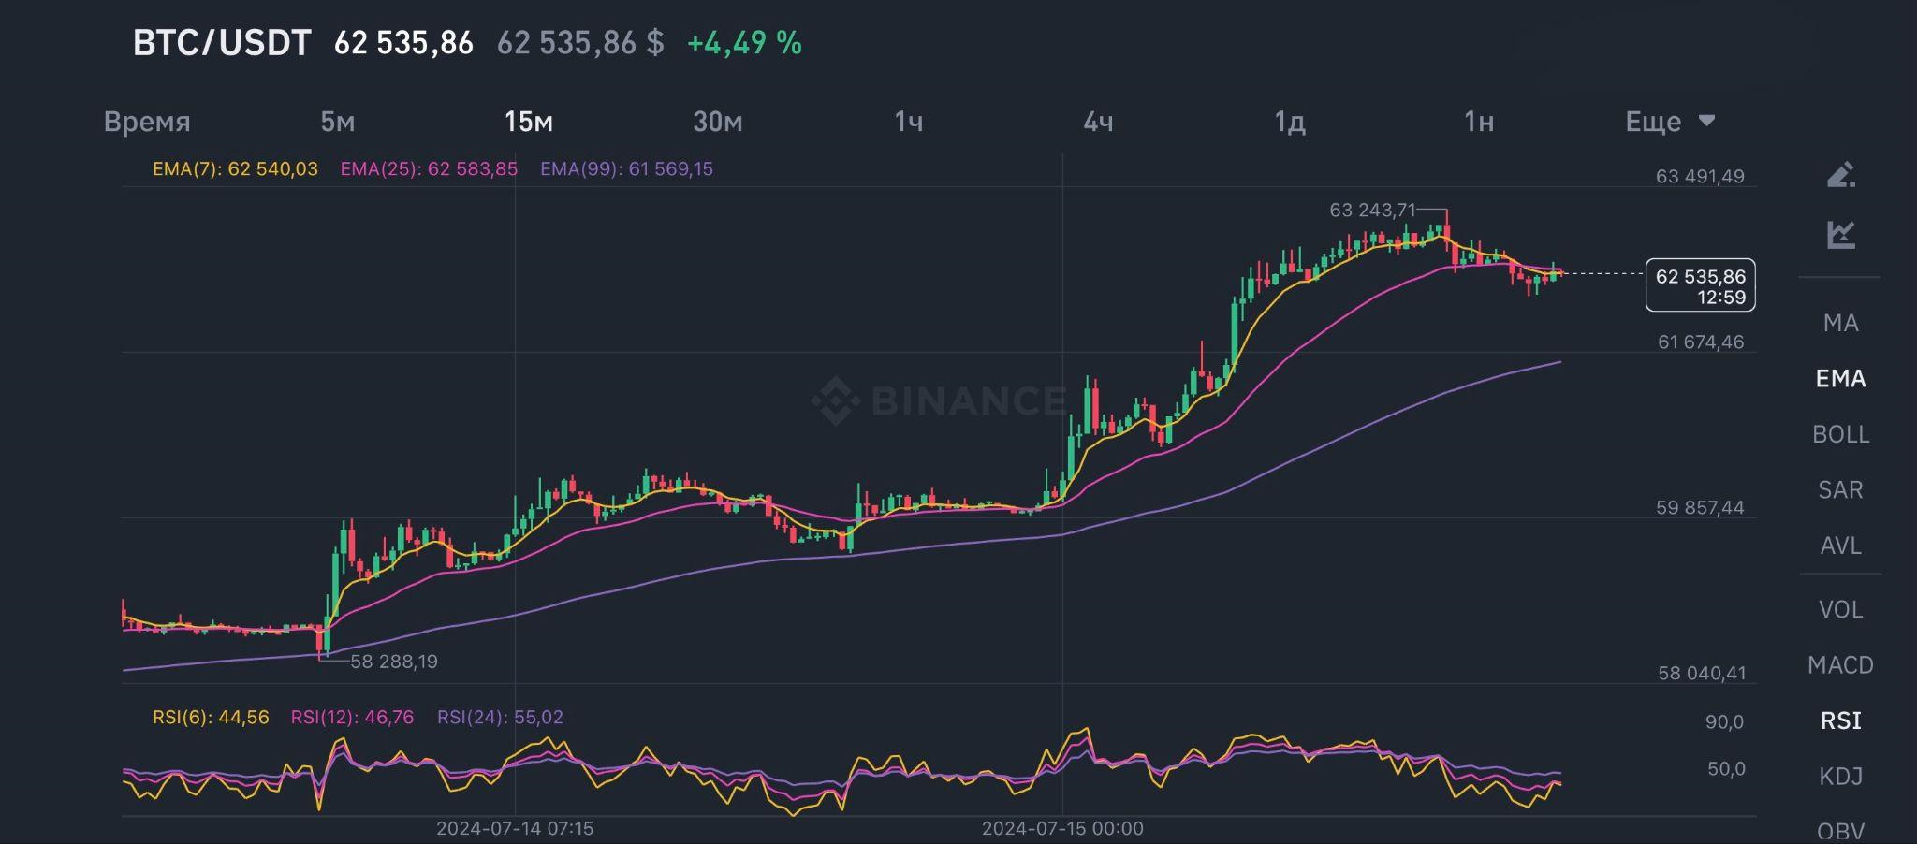Click the 2024-07-15 00:00 time label
Image resolution: width=1917 pixels, height=844 pixels.
(x=1062, y=829)
